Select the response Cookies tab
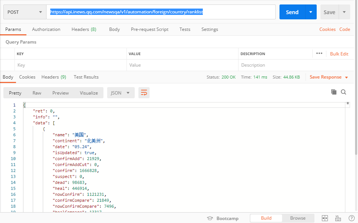Screen dimensions: 358x223 [27, 77]
